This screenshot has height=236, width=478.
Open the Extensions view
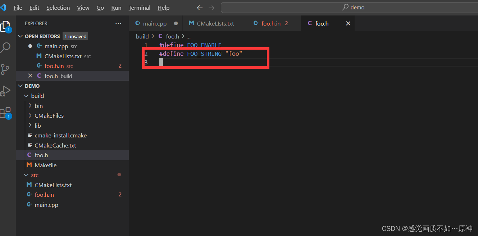[x=7, y=112]
